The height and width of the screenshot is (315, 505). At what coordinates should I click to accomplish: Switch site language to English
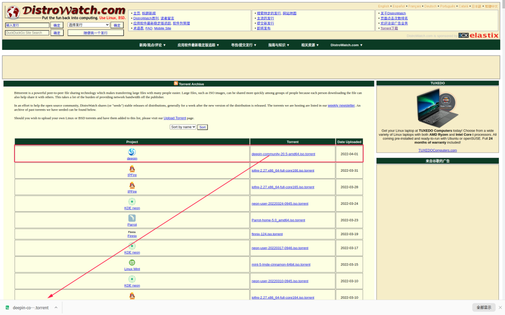[x=383, y=6]
